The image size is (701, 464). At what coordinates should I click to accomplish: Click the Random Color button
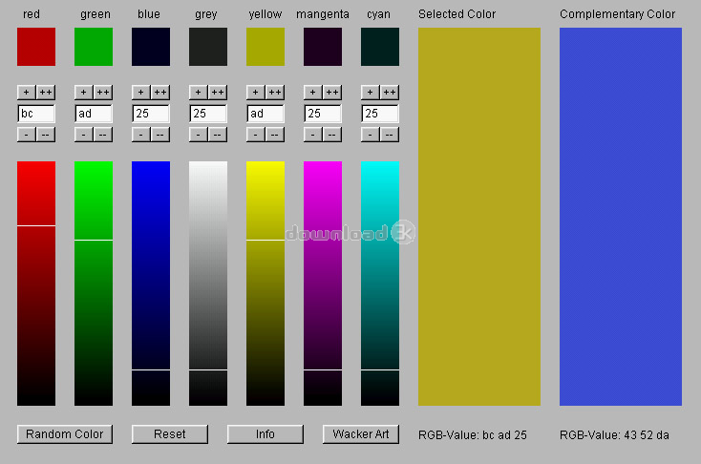(x=65, y=434)
